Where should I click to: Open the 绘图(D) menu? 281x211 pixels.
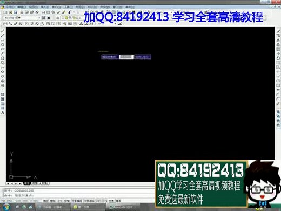(80, 7)
